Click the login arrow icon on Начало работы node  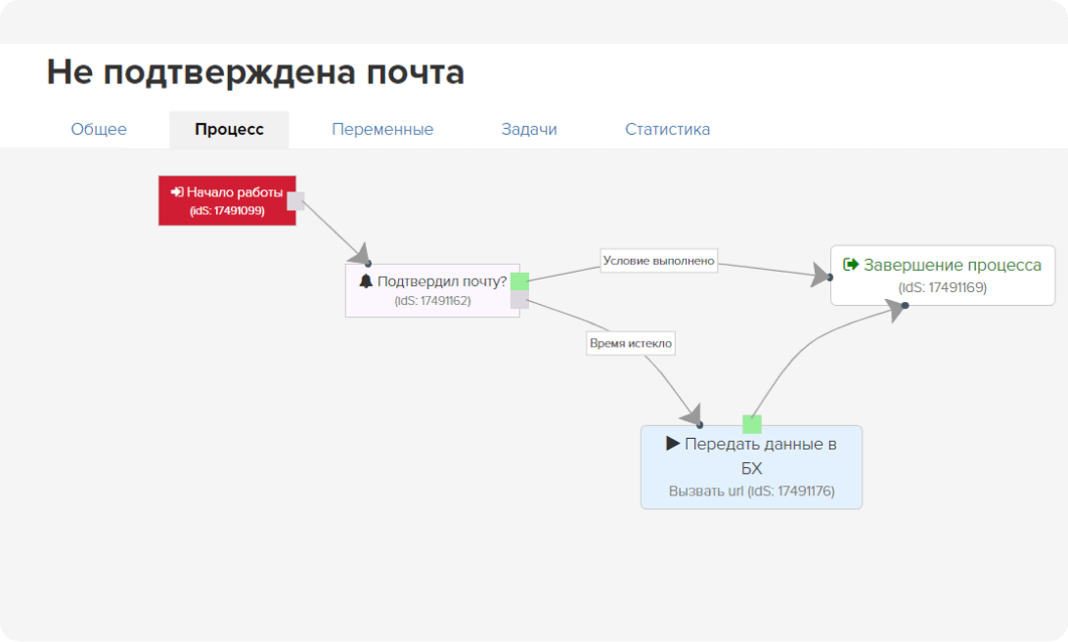coord(179,193)
